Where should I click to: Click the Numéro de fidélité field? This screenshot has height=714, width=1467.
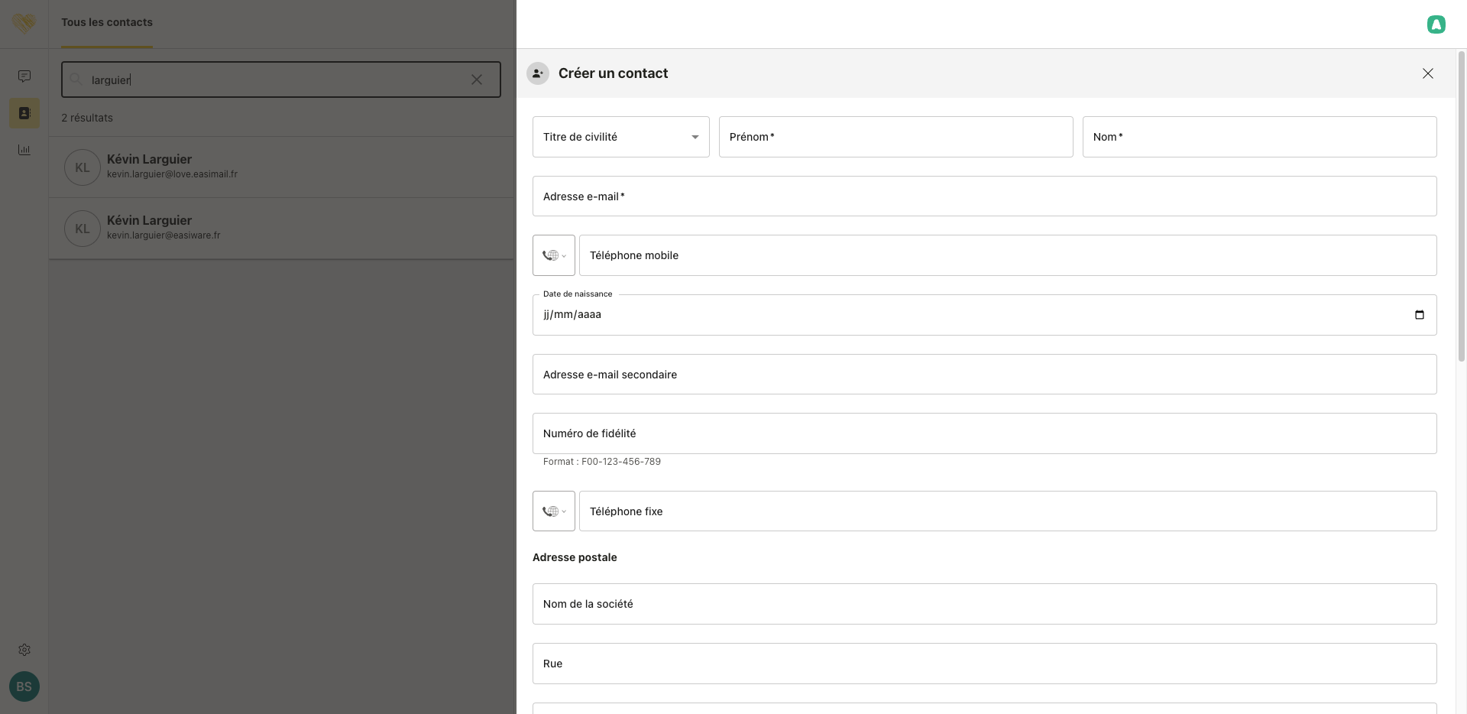(984, 433)
